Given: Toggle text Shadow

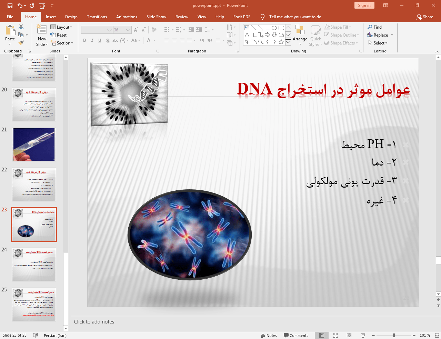Looking at the screenshot, I should click(x=108, y=40).
